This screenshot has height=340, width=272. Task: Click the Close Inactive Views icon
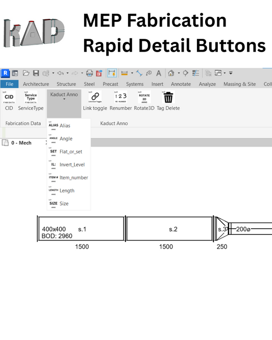[208, 73]
